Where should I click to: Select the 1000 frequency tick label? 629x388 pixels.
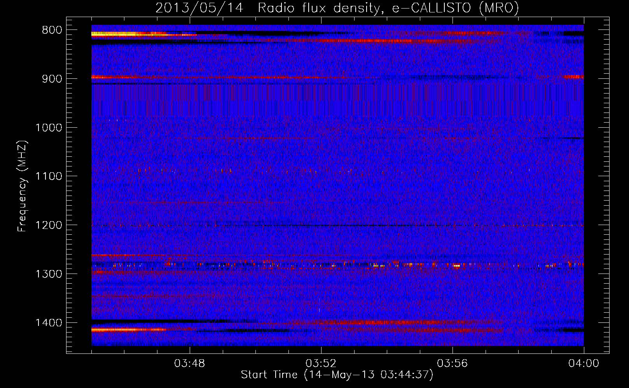point(49,128)
